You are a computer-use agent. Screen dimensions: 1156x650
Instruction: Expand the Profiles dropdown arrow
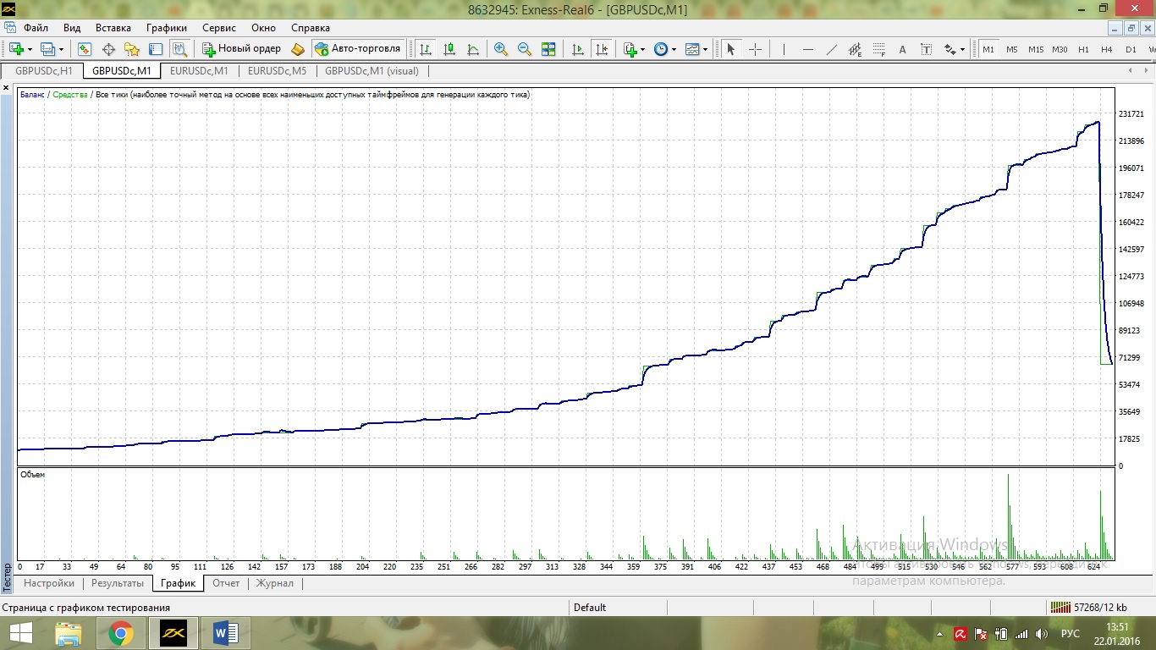pyautogui.click(x=62, y=49)
